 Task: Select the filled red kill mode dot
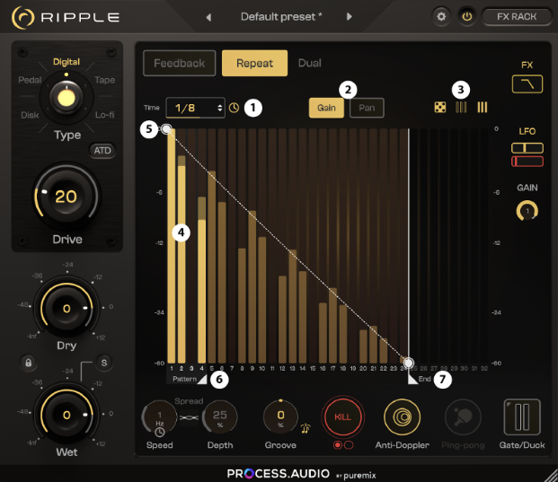pyautogui.click(x=337, y=445)
